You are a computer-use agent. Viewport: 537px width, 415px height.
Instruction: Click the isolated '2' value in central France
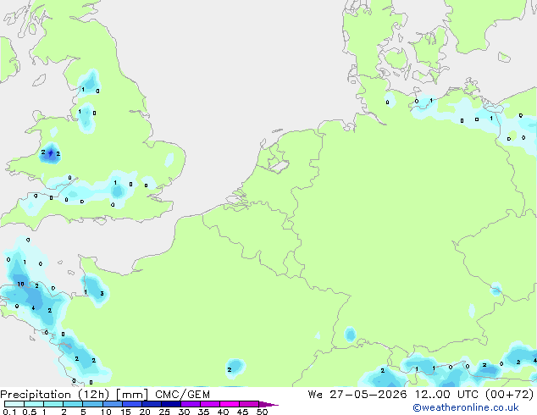230,369
